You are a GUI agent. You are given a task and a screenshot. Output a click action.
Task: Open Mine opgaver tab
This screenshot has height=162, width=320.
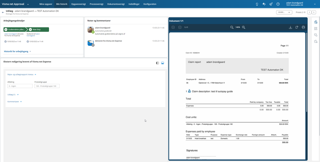click(x=46, y=4)
